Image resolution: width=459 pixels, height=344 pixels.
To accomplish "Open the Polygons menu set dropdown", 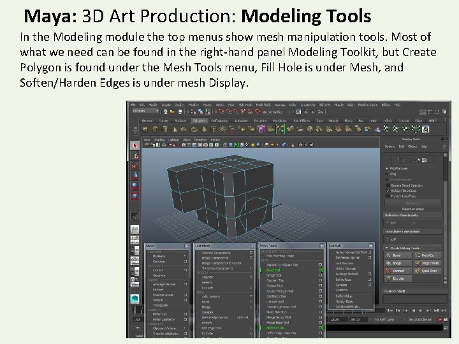I will 146,111.
